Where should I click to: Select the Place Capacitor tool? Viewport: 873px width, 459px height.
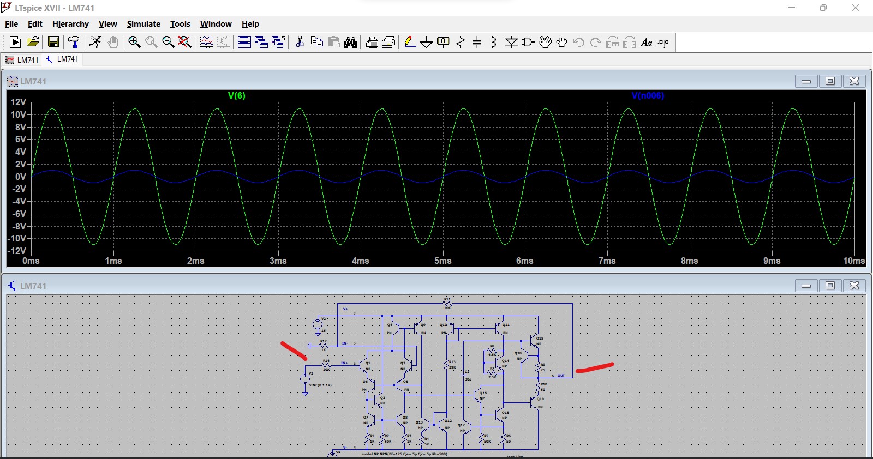click(x=477, y=42)
